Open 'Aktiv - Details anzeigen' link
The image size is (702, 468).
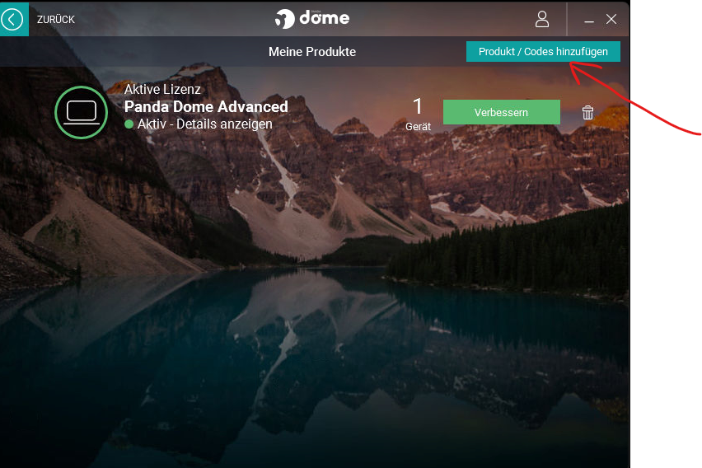tap(204, 124)
